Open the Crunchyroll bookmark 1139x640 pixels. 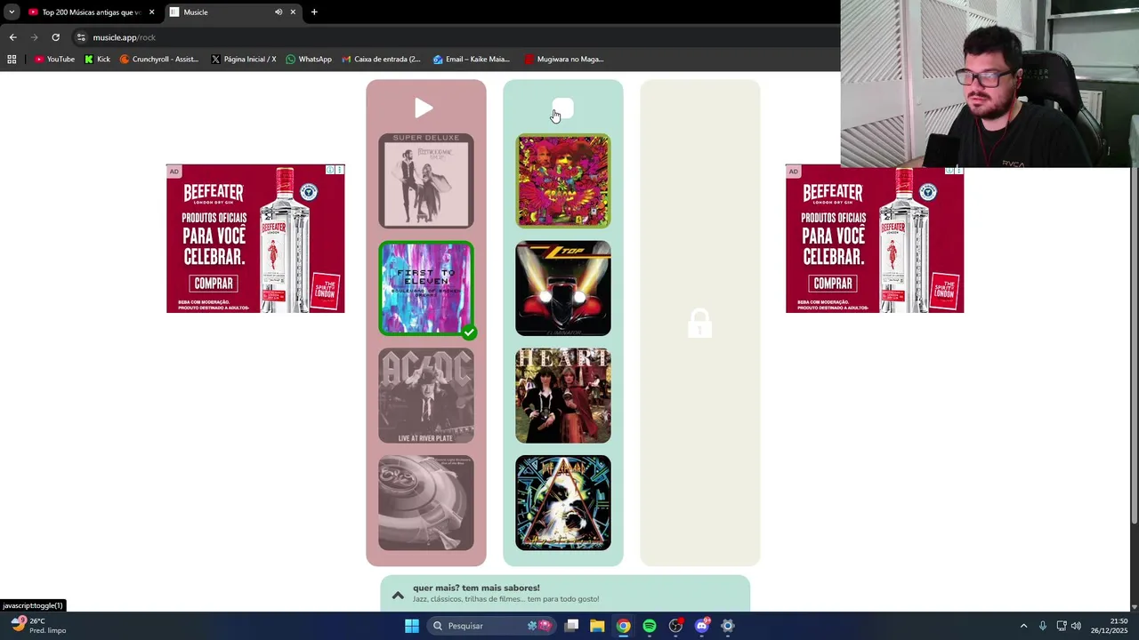click(159, 60)
